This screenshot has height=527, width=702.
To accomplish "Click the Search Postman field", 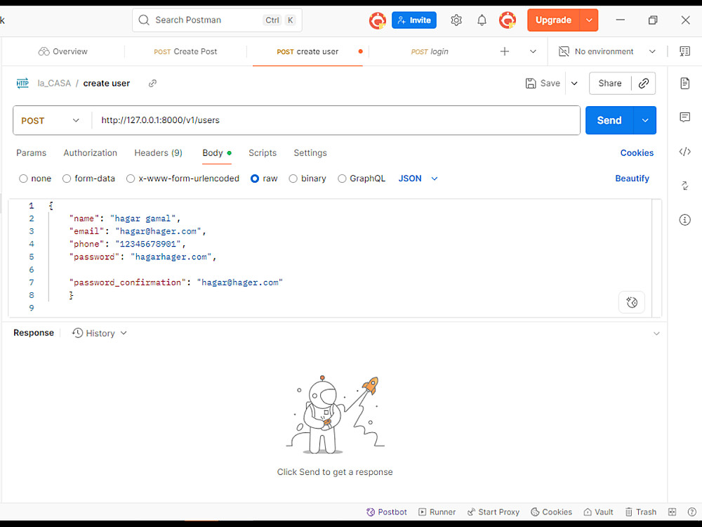I will tap(217, 20).
